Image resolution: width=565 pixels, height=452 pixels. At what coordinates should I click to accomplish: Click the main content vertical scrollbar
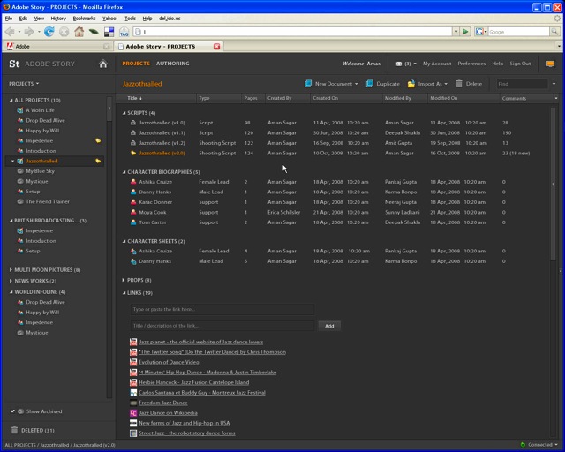pyautogui.click(x=554, y=183)
